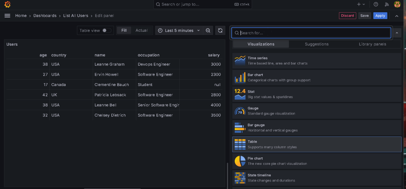Click the horizontal scrollbar below the table
This screenshot has width=406, height=189.
click(112, 188)
